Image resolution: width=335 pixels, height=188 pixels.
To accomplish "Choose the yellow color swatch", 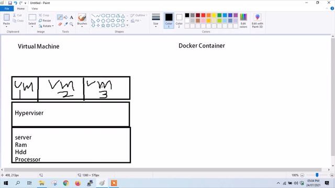I will click(x=214, y=15).
